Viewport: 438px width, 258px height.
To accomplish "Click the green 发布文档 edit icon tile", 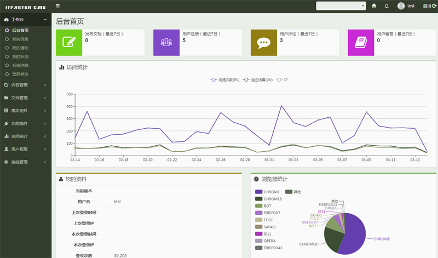I will coord(69,42).
